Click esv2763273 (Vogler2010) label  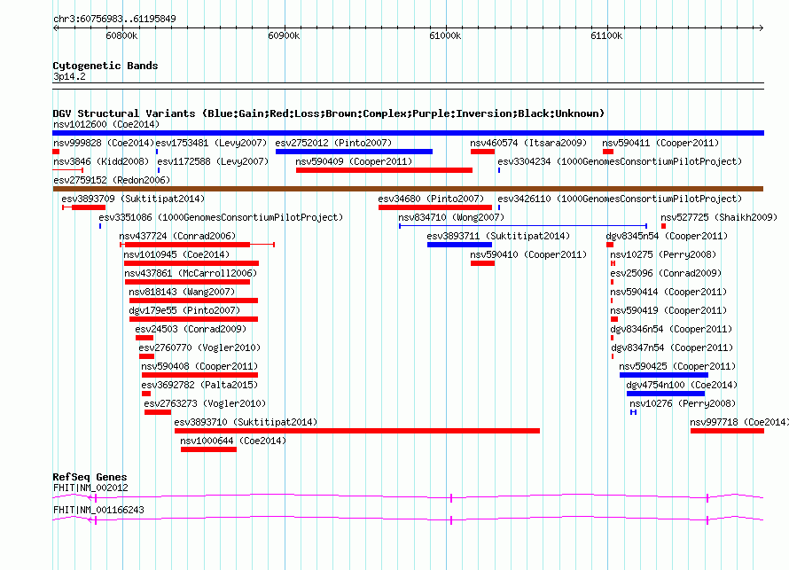coord(205,403)
